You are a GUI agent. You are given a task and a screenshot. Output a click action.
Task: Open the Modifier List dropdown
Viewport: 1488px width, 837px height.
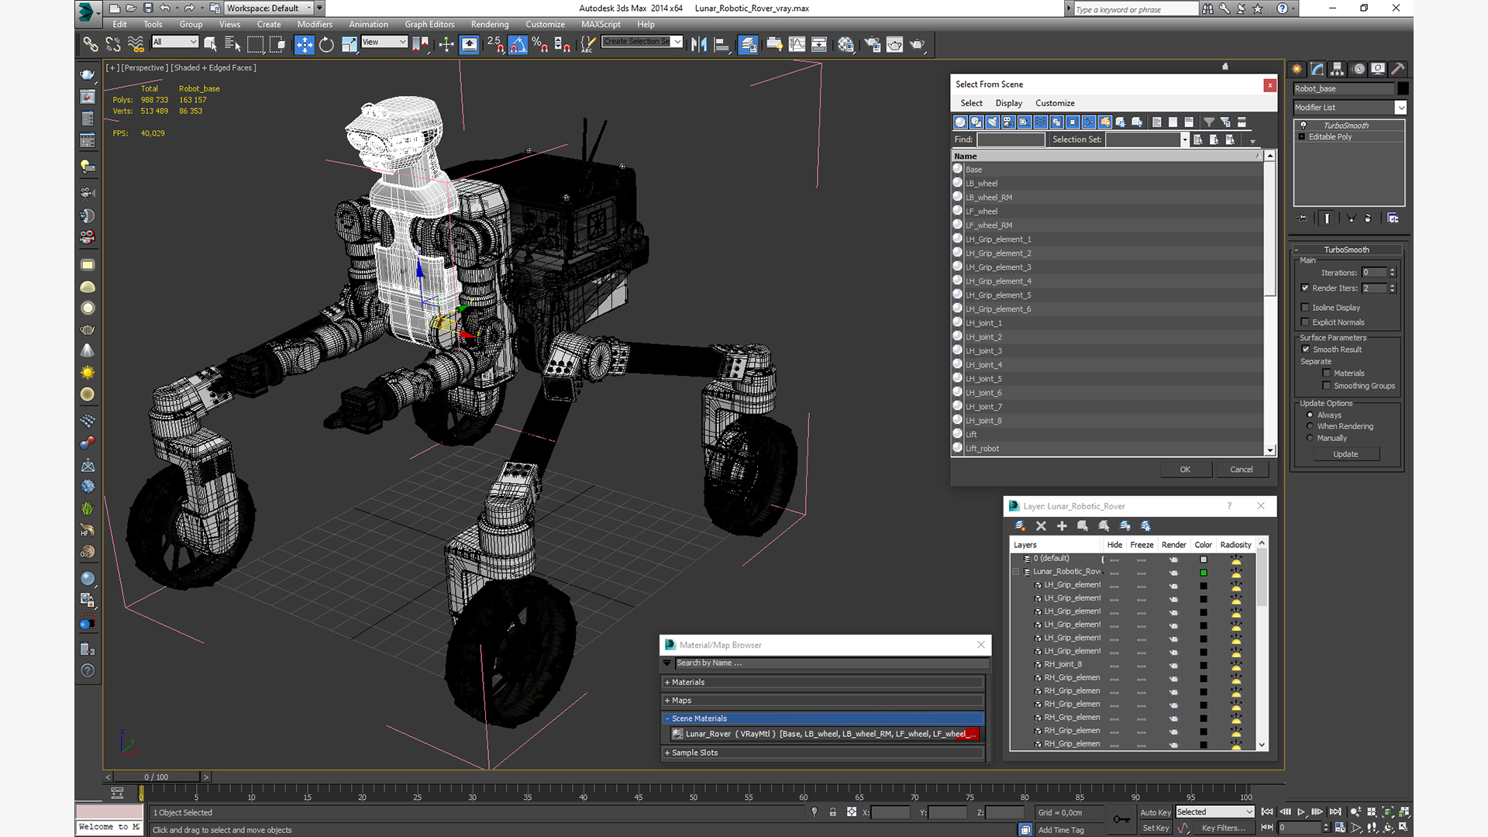[1400, 108]
